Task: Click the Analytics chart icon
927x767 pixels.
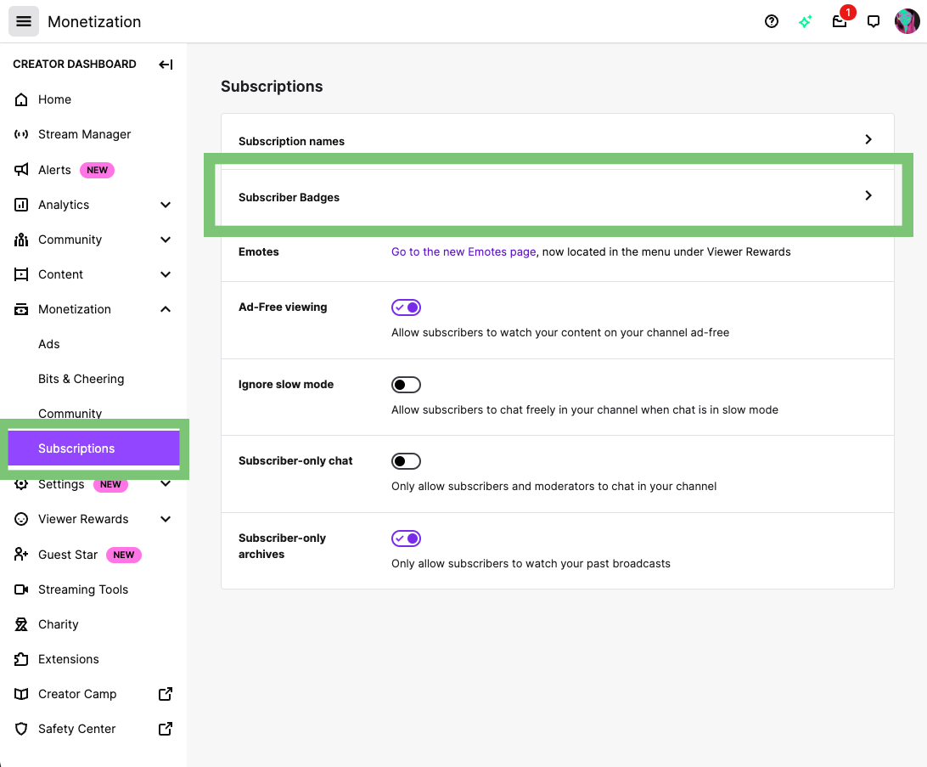Action: (x=21, y=205)
